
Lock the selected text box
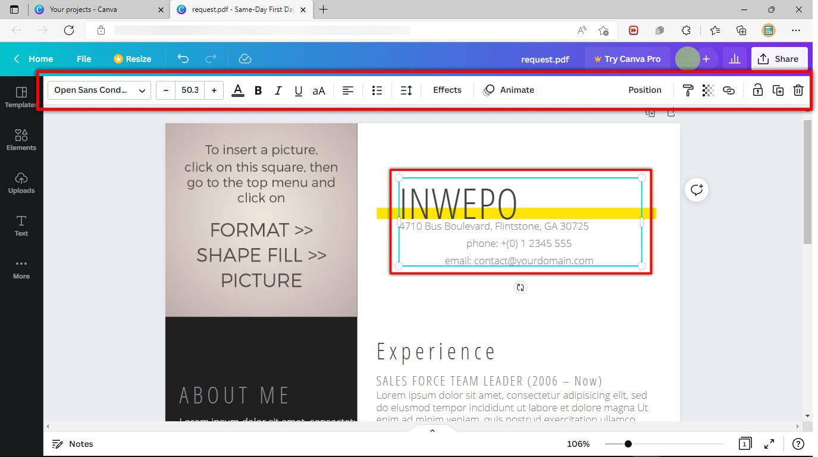(x=757, y=90)
